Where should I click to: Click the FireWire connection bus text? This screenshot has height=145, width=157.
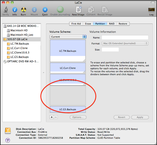(x=43, y=132)
